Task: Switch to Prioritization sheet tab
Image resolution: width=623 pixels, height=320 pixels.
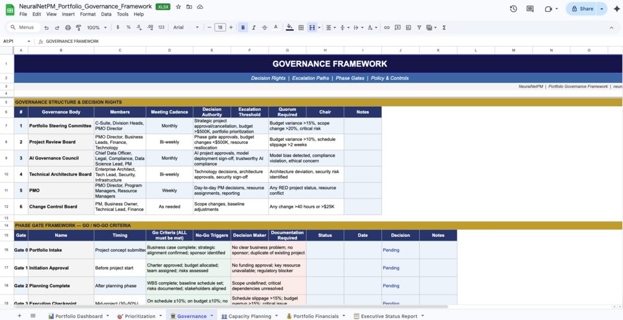Action: [139, 316]
